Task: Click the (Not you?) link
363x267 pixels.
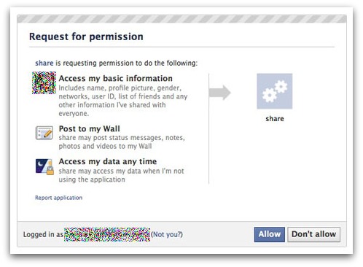Action: point(167,235)
